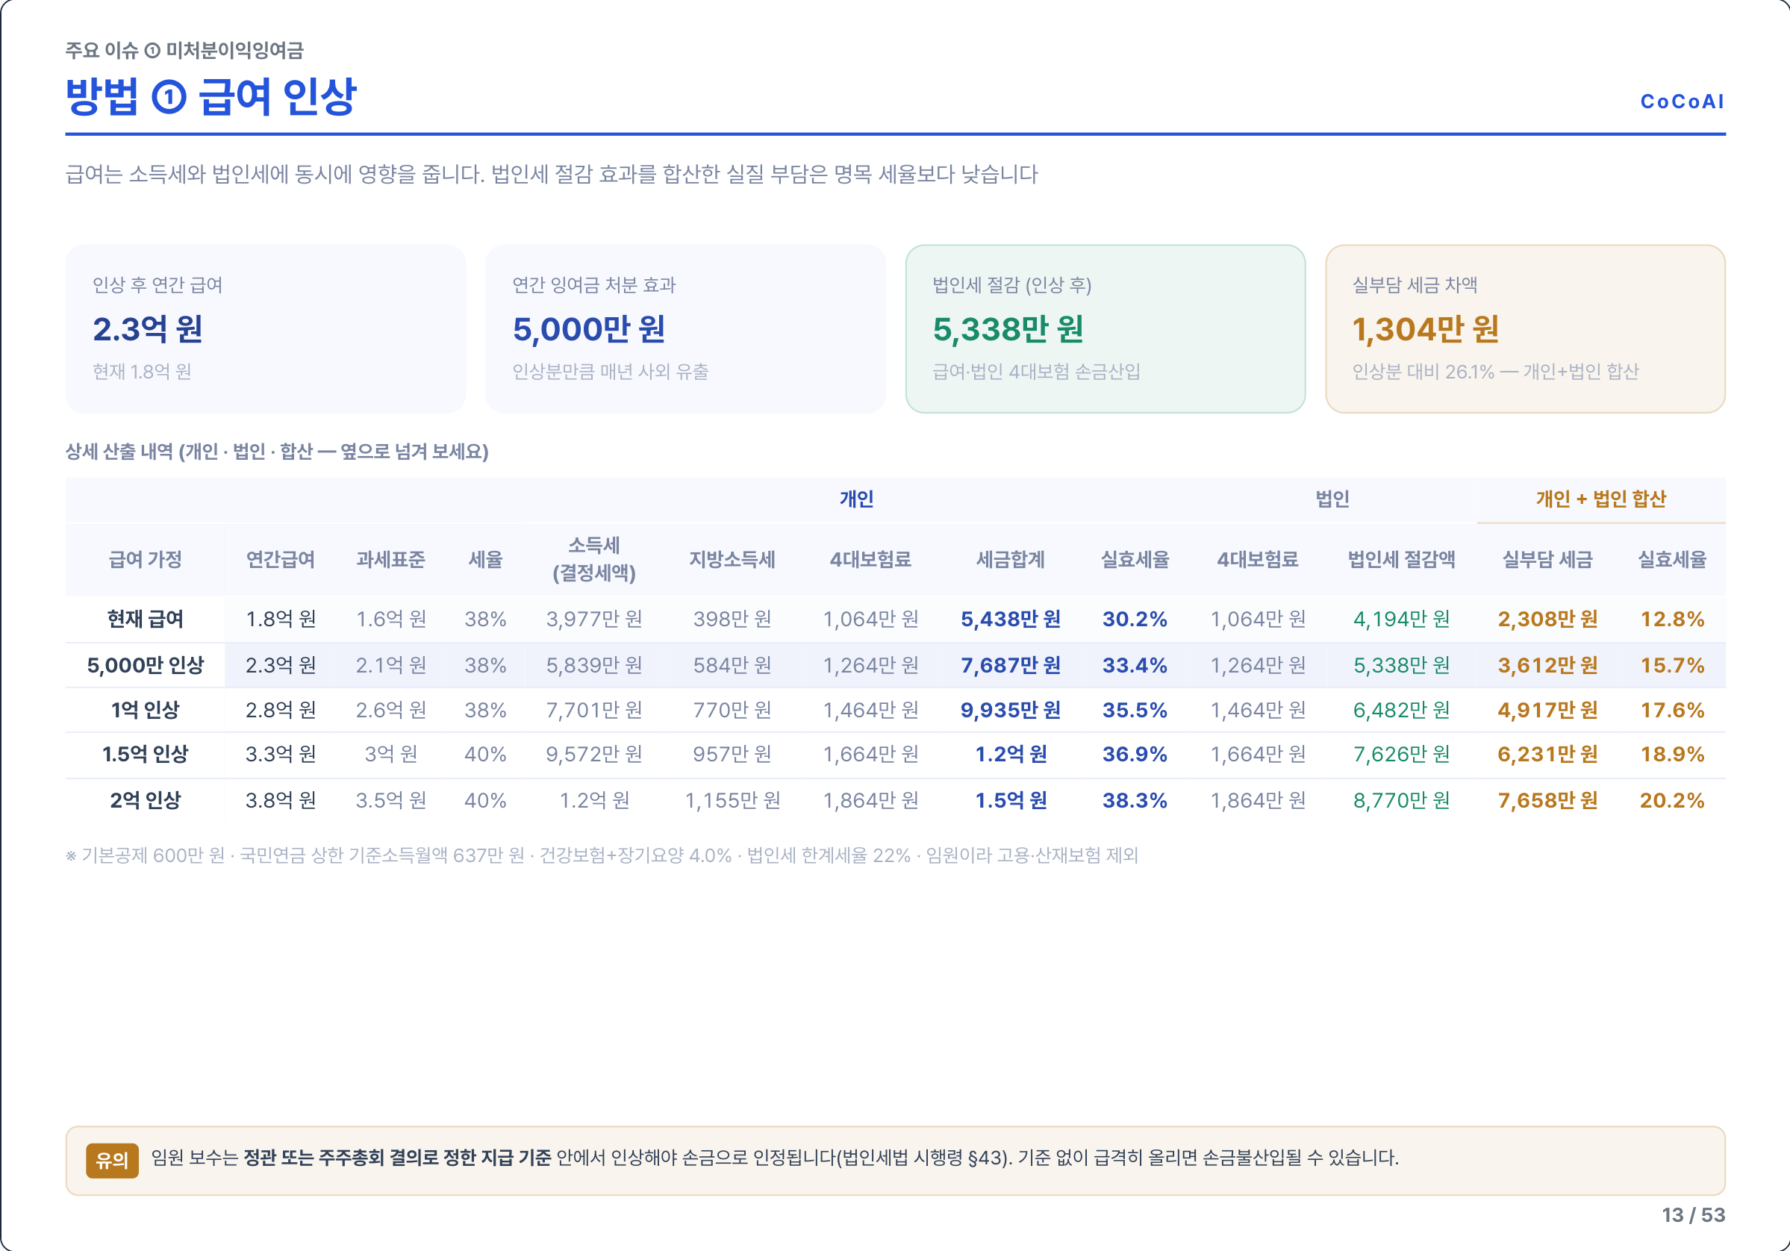
Task: Select the '2억 인상' row label
Action: [x=145, y=800]
